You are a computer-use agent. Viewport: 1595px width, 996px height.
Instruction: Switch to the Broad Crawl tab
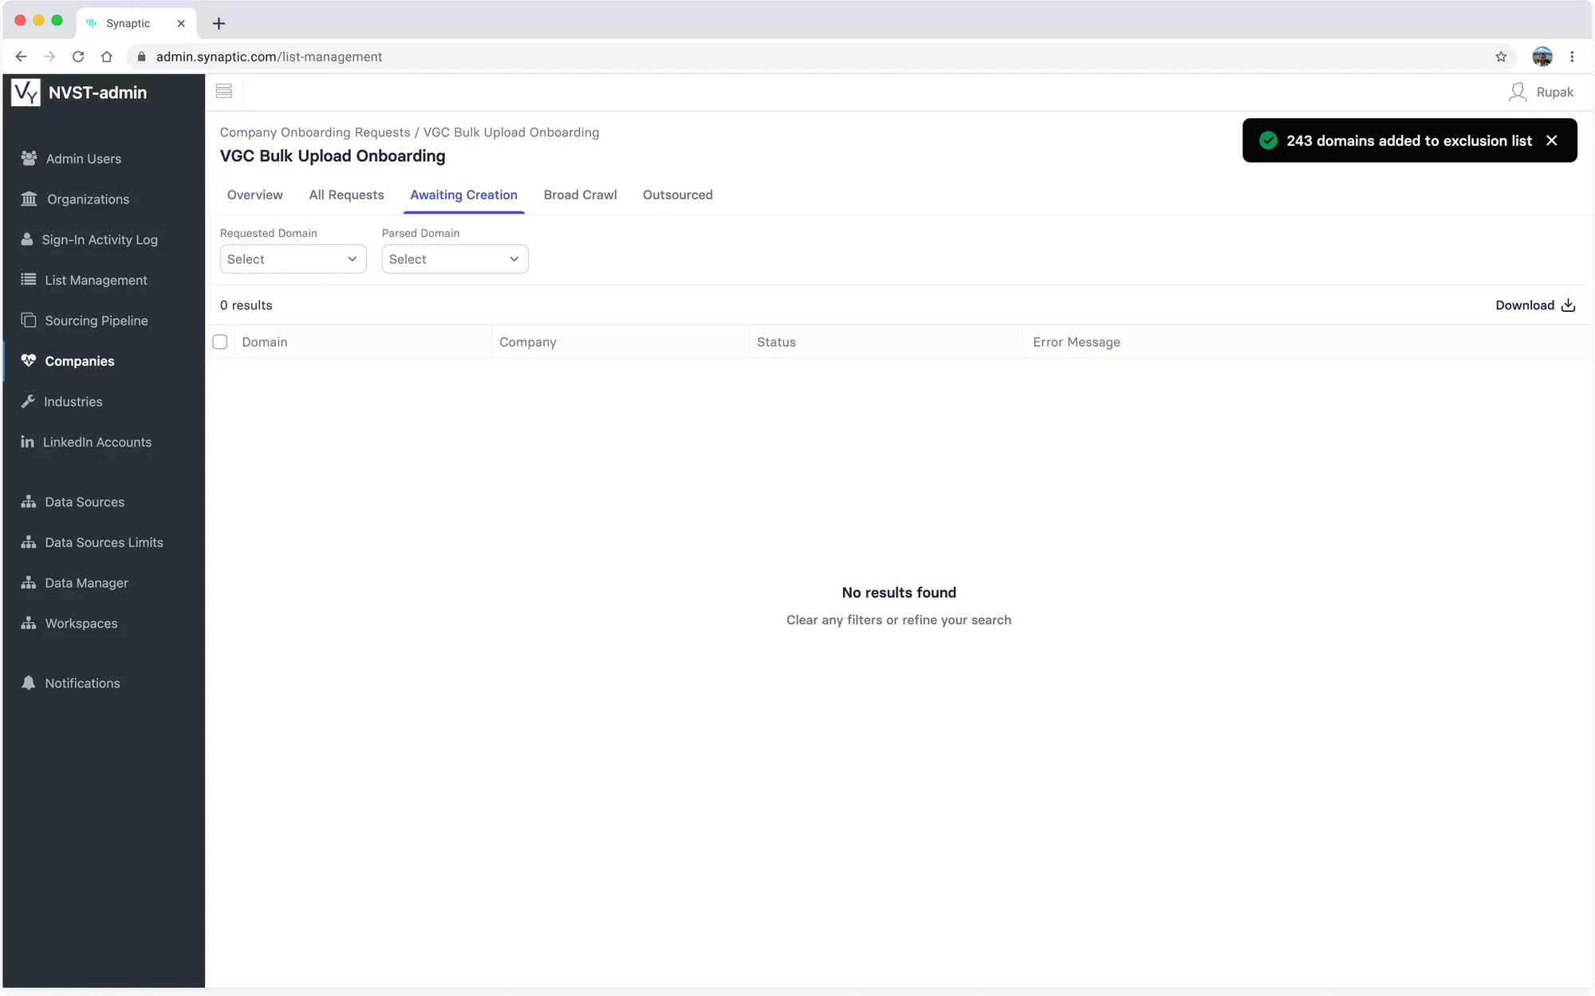(580, 195)
